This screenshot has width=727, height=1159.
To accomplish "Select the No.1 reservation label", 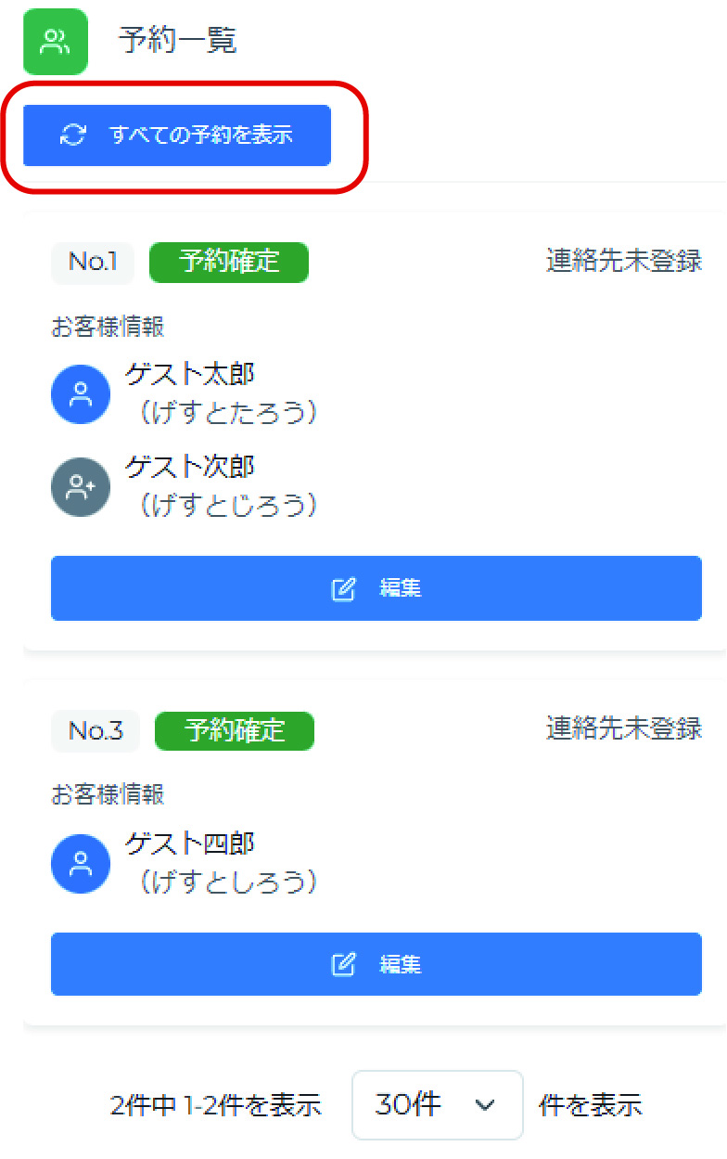I will 92,263.
